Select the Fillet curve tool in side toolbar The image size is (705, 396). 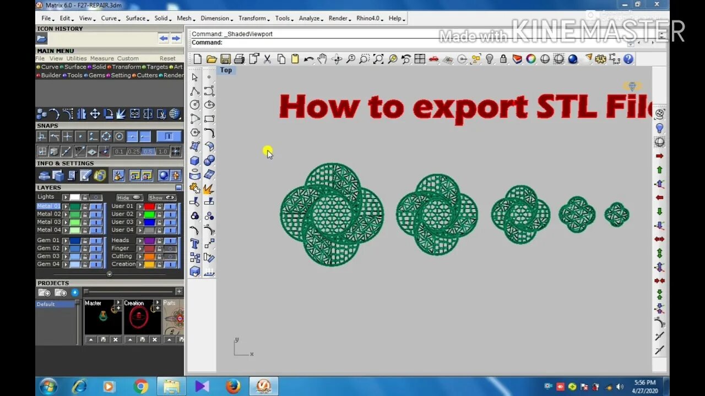[x=209, y=133]
